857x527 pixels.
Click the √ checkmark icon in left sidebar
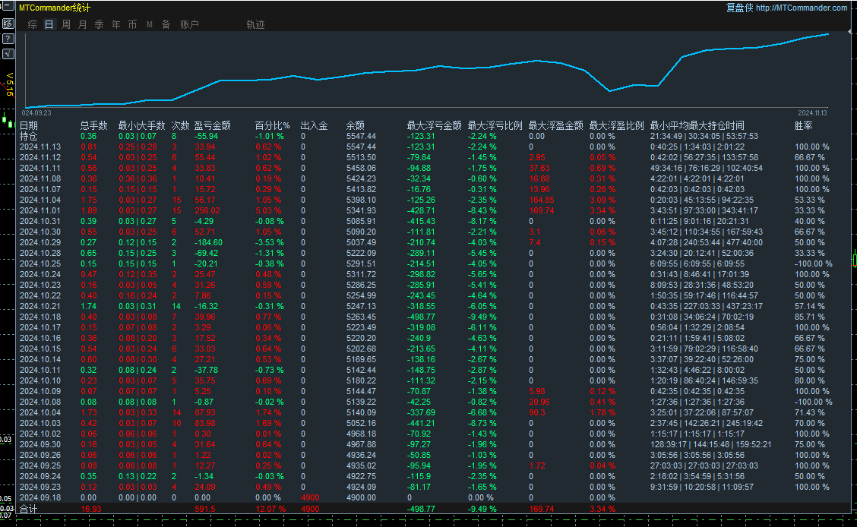click(8, 53)
